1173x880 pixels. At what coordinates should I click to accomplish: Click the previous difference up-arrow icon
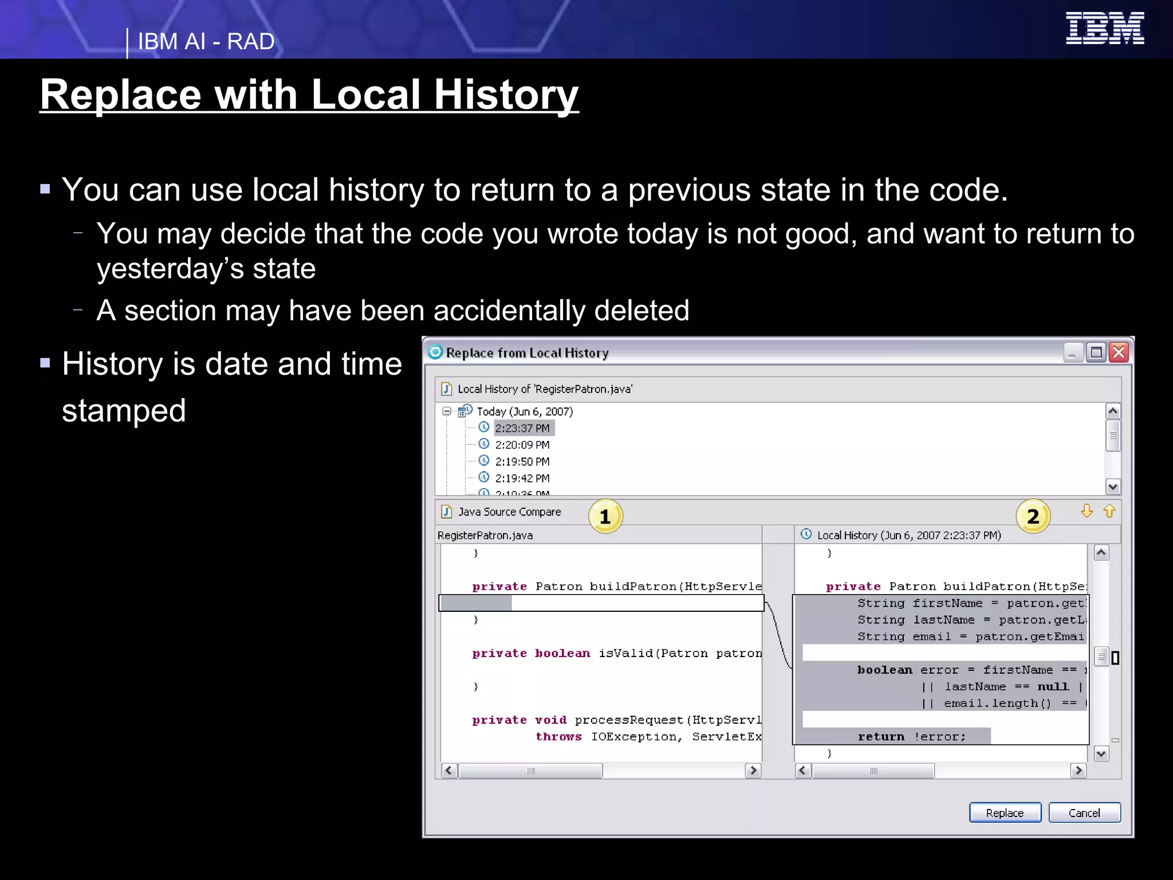point(1109,510)
